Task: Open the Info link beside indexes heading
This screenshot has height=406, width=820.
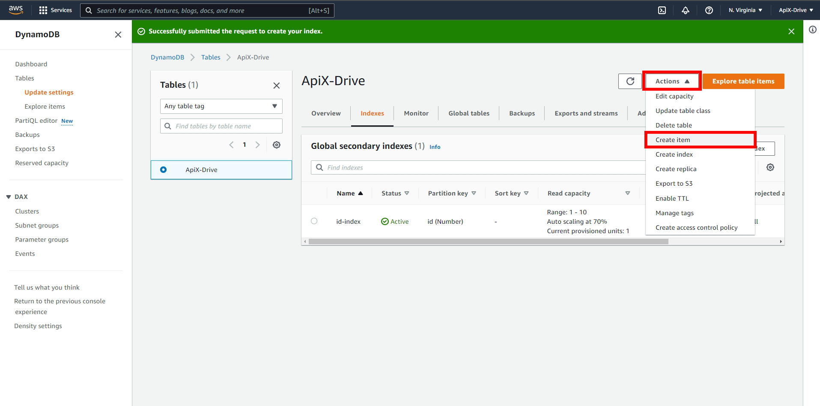Action: [x=435, y=147]
